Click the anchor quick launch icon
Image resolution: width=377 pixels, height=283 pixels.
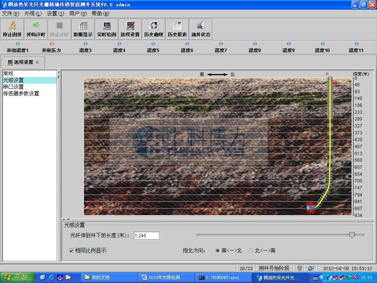60,277
